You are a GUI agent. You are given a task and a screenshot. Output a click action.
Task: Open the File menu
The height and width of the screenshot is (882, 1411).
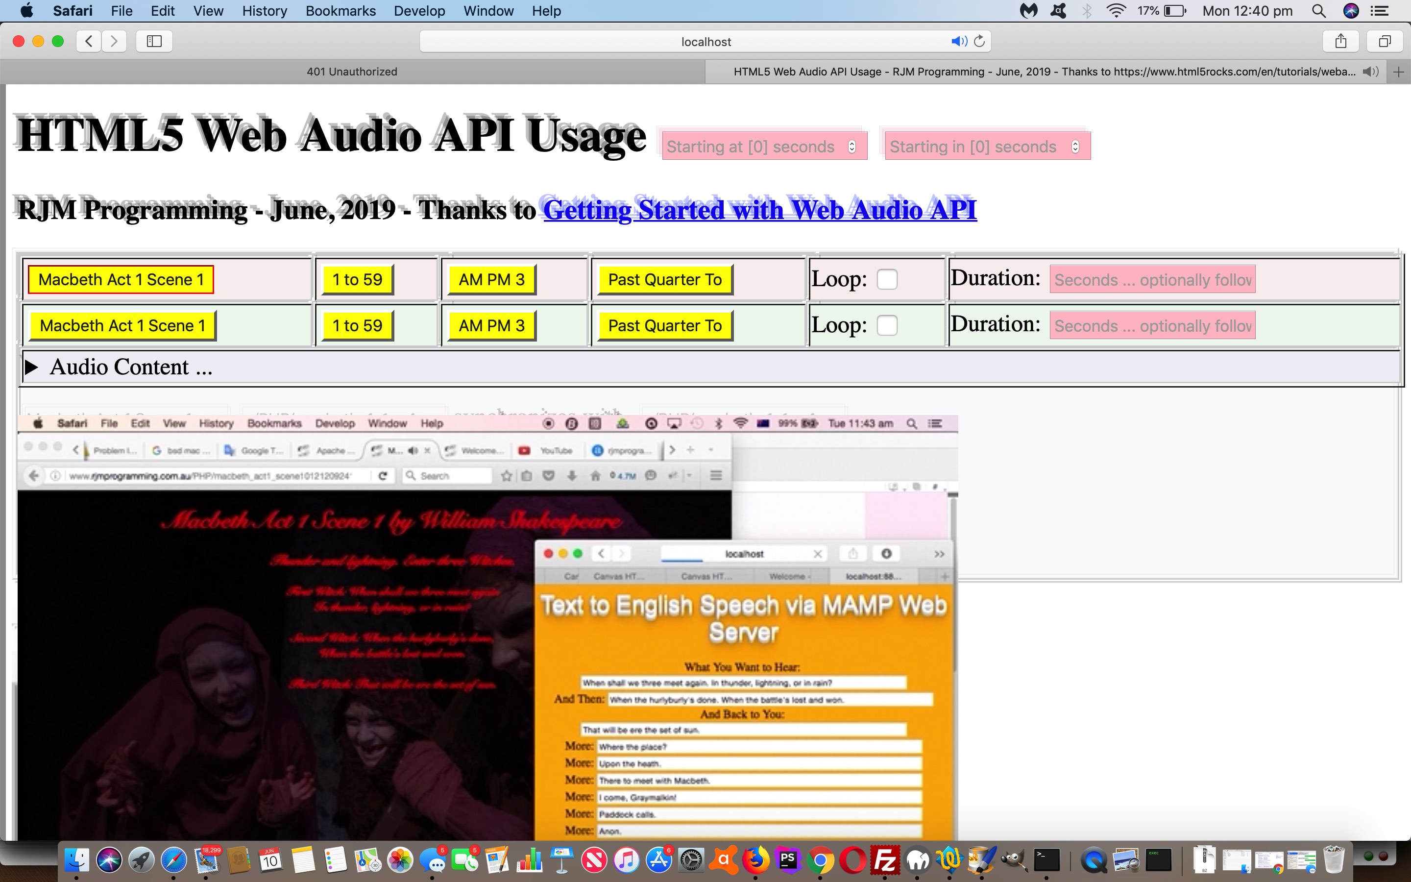(122, 11)
